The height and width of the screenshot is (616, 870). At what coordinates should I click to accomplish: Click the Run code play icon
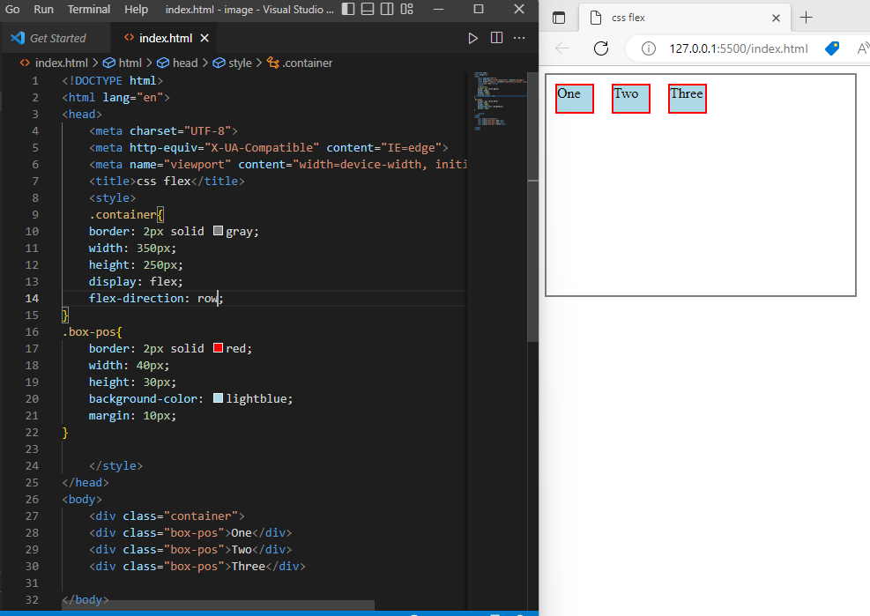coord(472,38)
